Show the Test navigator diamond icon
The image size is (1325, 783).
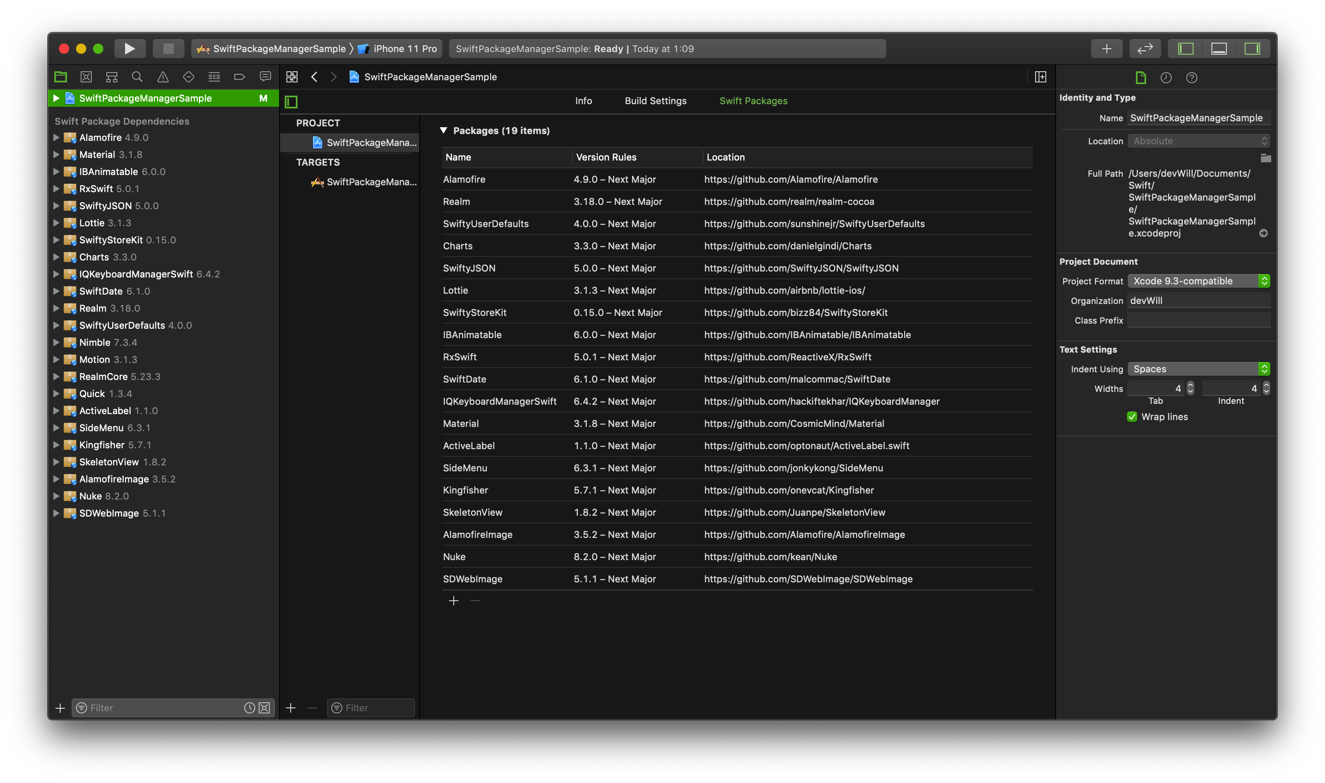[188, 77]
